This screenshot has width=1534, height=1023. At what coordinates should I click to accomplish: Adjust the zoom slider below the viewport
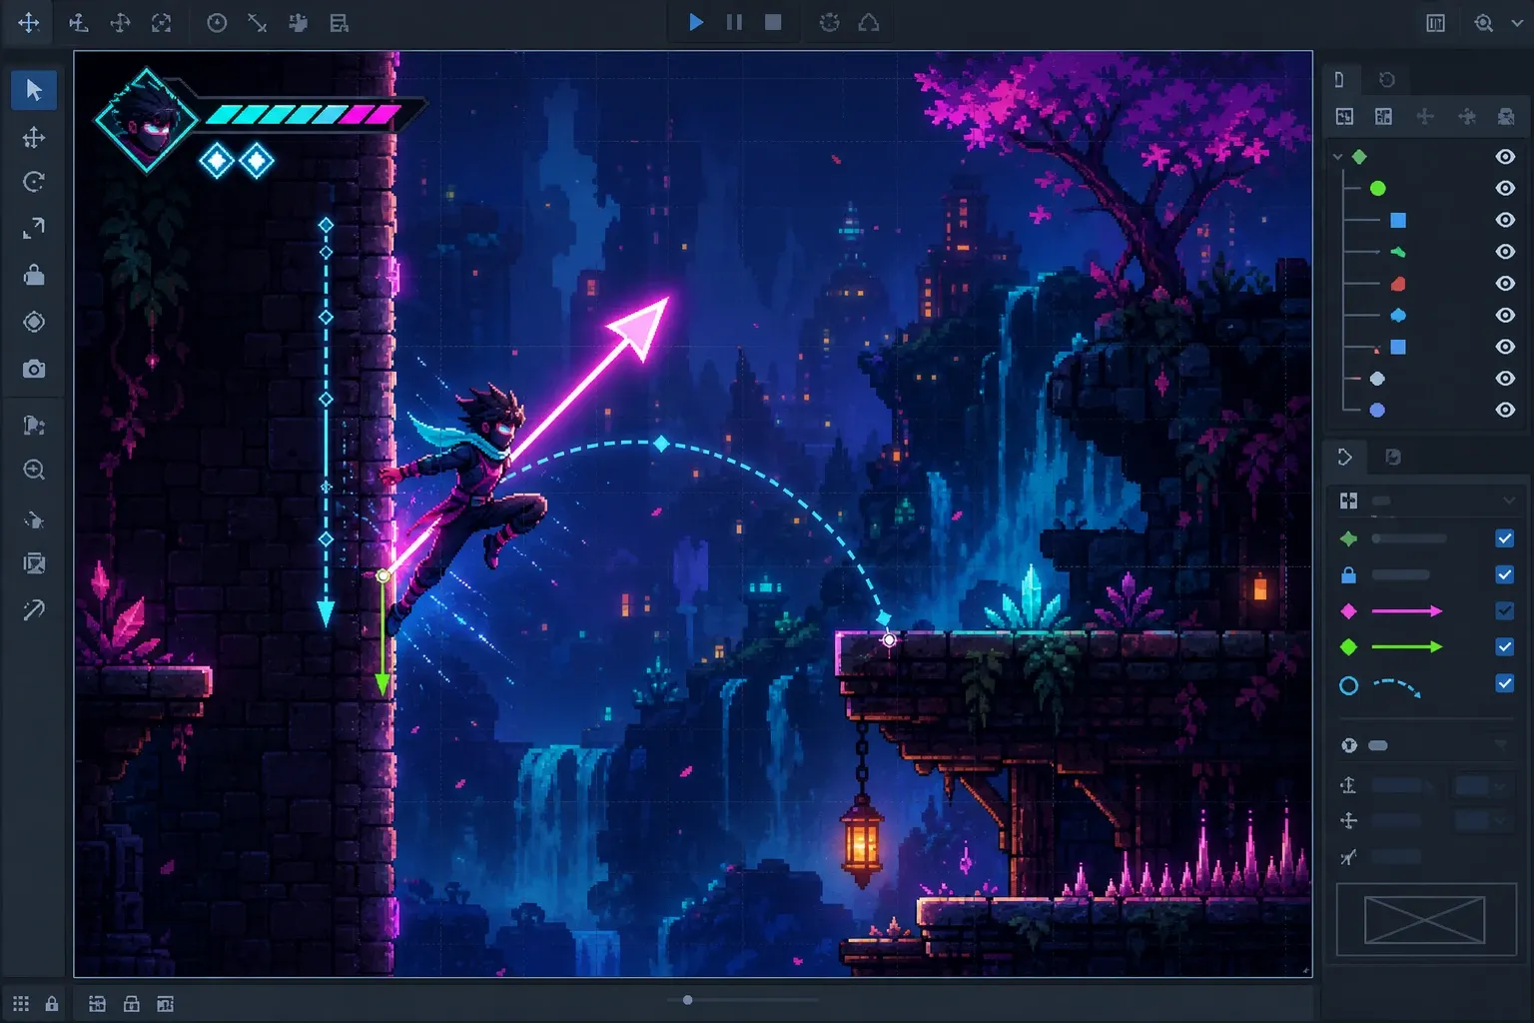pos(687,1000)
